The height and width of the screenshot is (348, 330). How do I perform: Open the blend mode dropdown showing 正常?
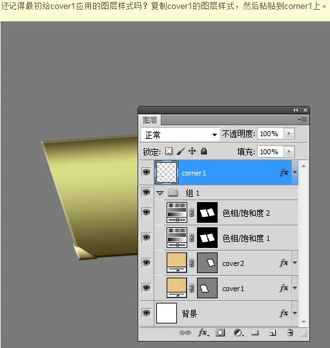pos(180,134)
